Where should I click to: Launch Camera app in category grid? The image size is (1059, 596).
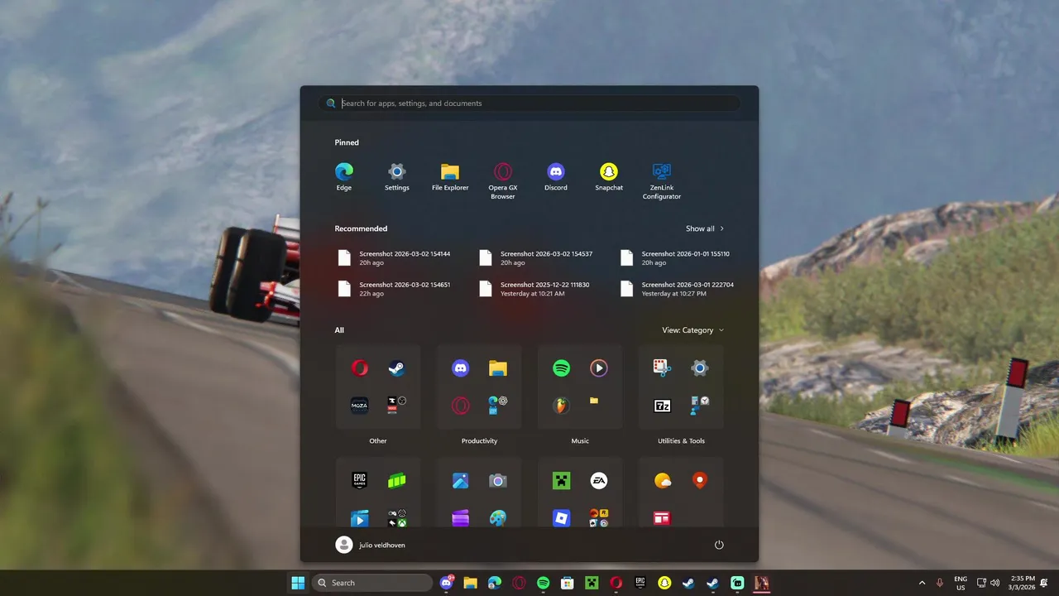point(498,481)
